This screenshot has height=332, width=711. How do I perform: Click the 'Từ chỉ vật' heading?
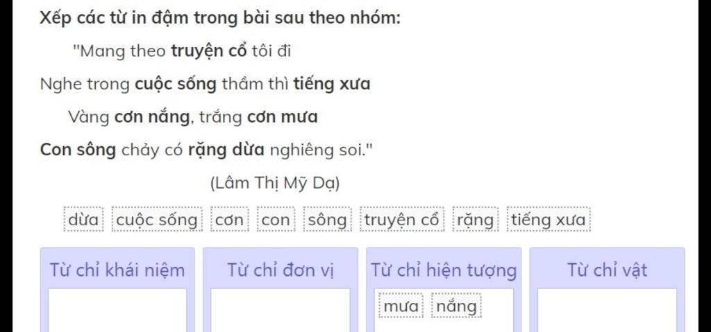tap(607, 270)
